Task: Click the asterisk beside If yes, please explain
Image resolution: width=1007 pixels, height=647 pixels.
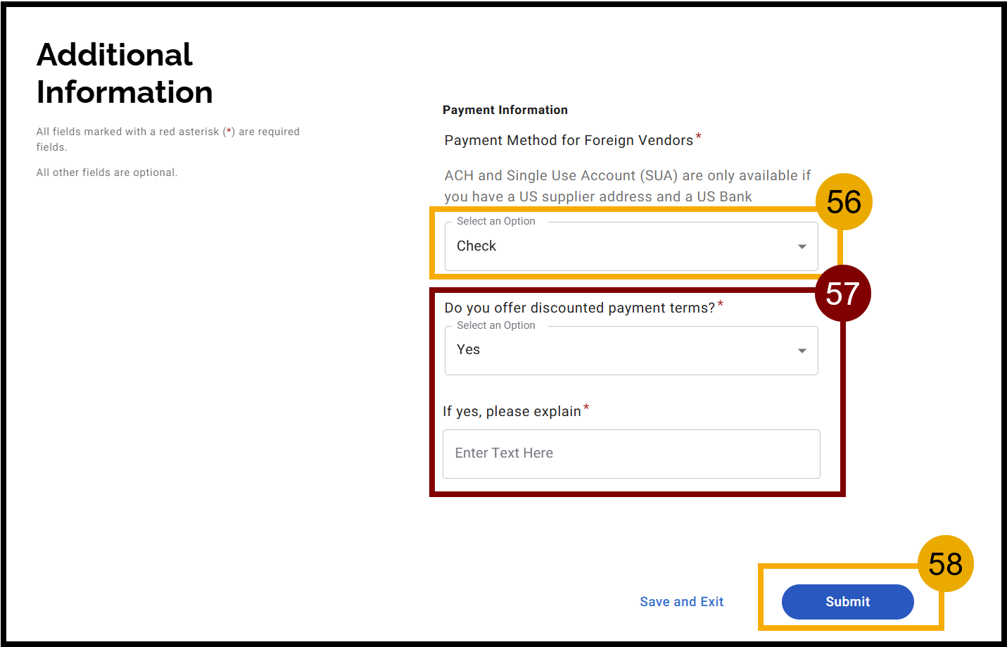Action: coord(587,406)
